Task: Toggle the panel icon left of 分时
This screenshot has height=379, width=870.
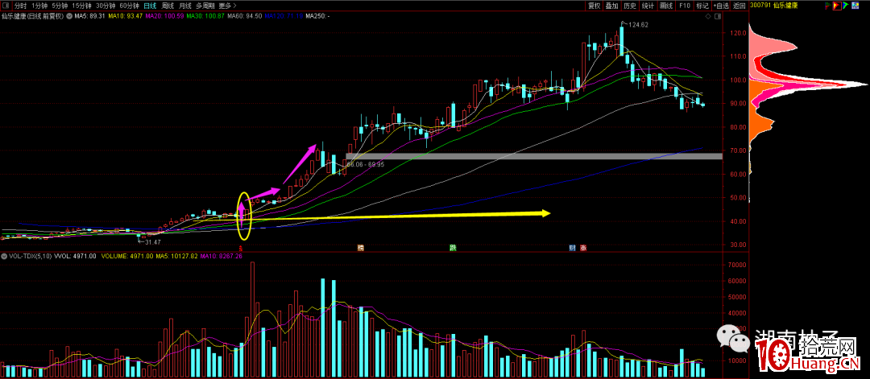Action: [x=6, y=6]
